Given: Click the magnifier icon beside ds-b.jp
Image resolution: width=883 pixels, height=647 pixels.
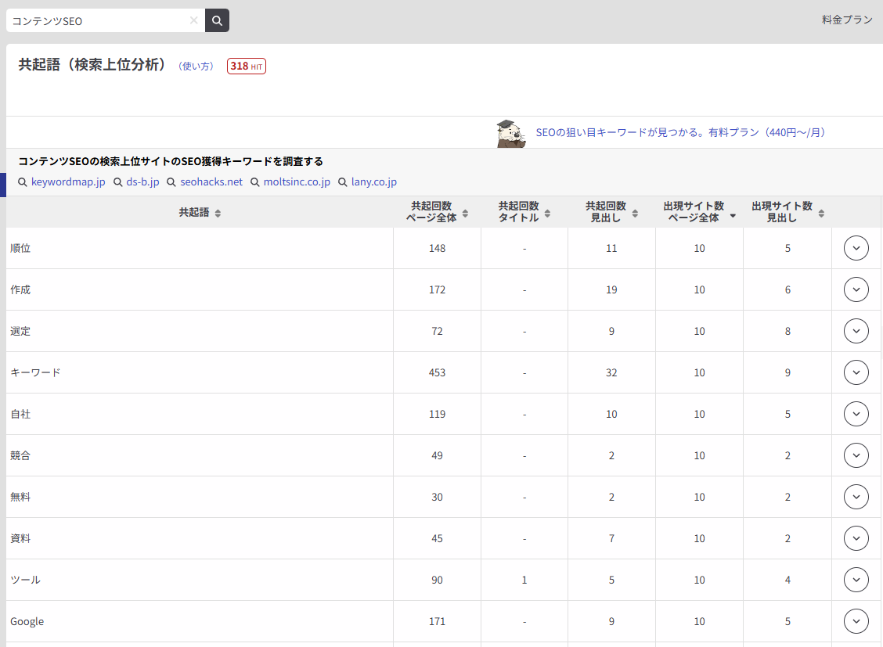Looking at the screenshot, I should click(x=119, y=182).
